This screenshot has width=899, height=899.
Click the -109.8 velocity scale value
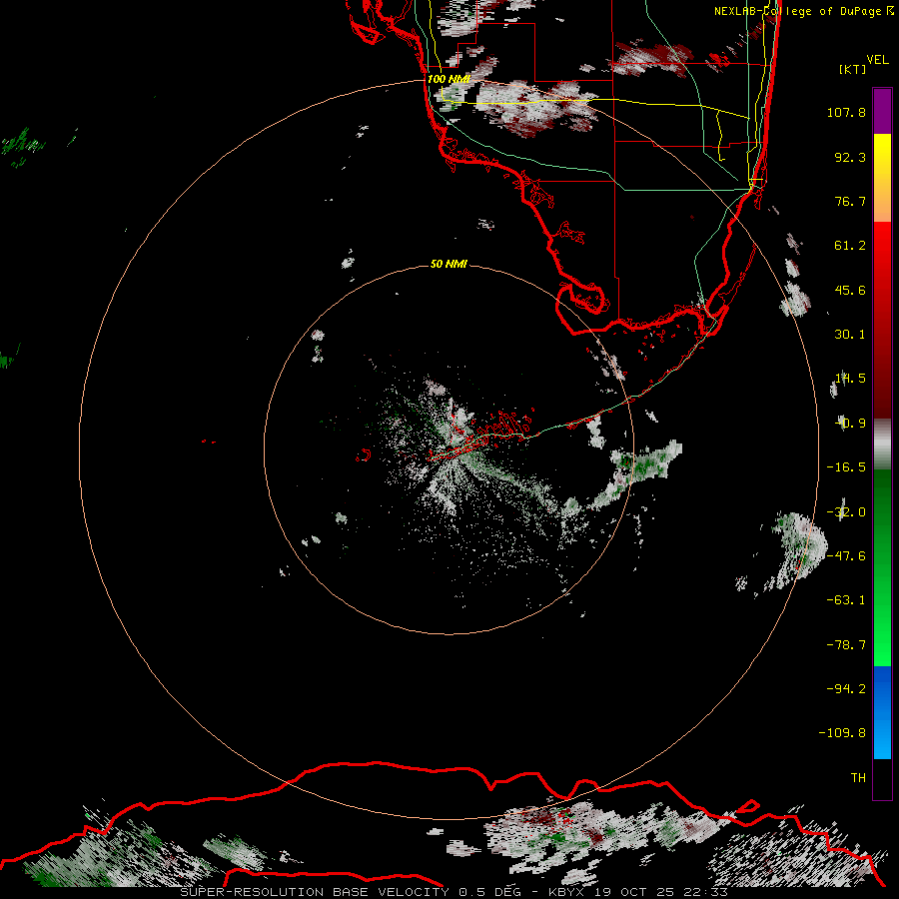tap(842, 733)
